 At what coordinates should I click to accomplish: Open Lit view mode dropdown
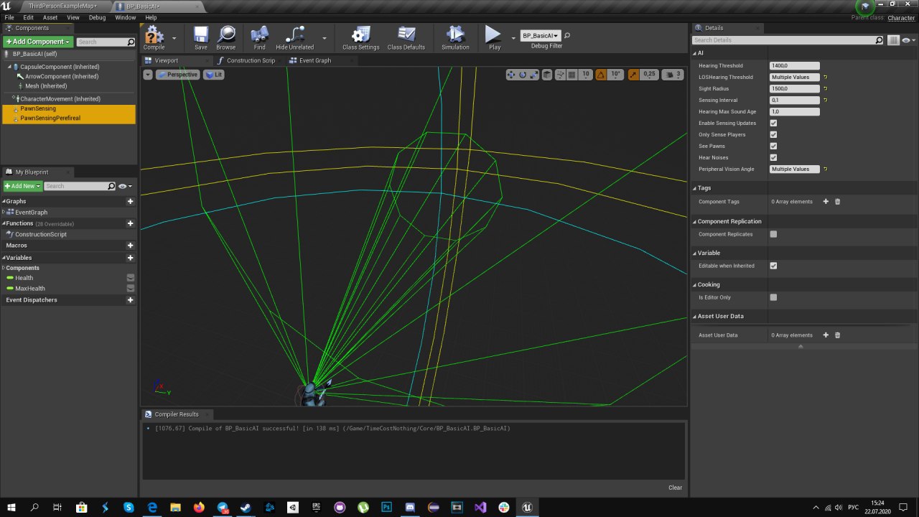(x=214, y=75)
